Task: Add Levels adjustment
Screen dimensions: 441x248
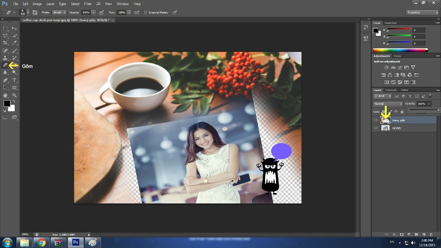Action: 393,68
